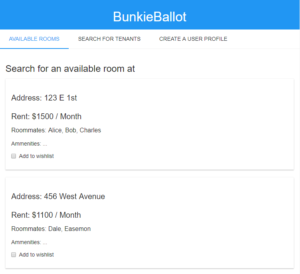The image size is (300, 274).
Task: Switch to the Available Rooms tab
Action: [34, 39]
